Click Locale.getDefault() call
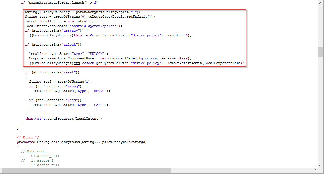The height and width of the screenshot is (174, 324). point(132,17)
